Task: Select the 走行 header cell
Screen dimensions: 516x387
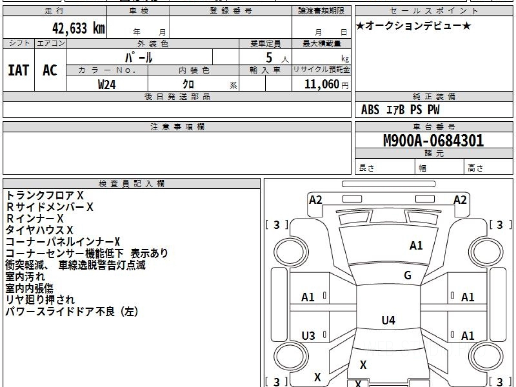Action: [55, 11]
